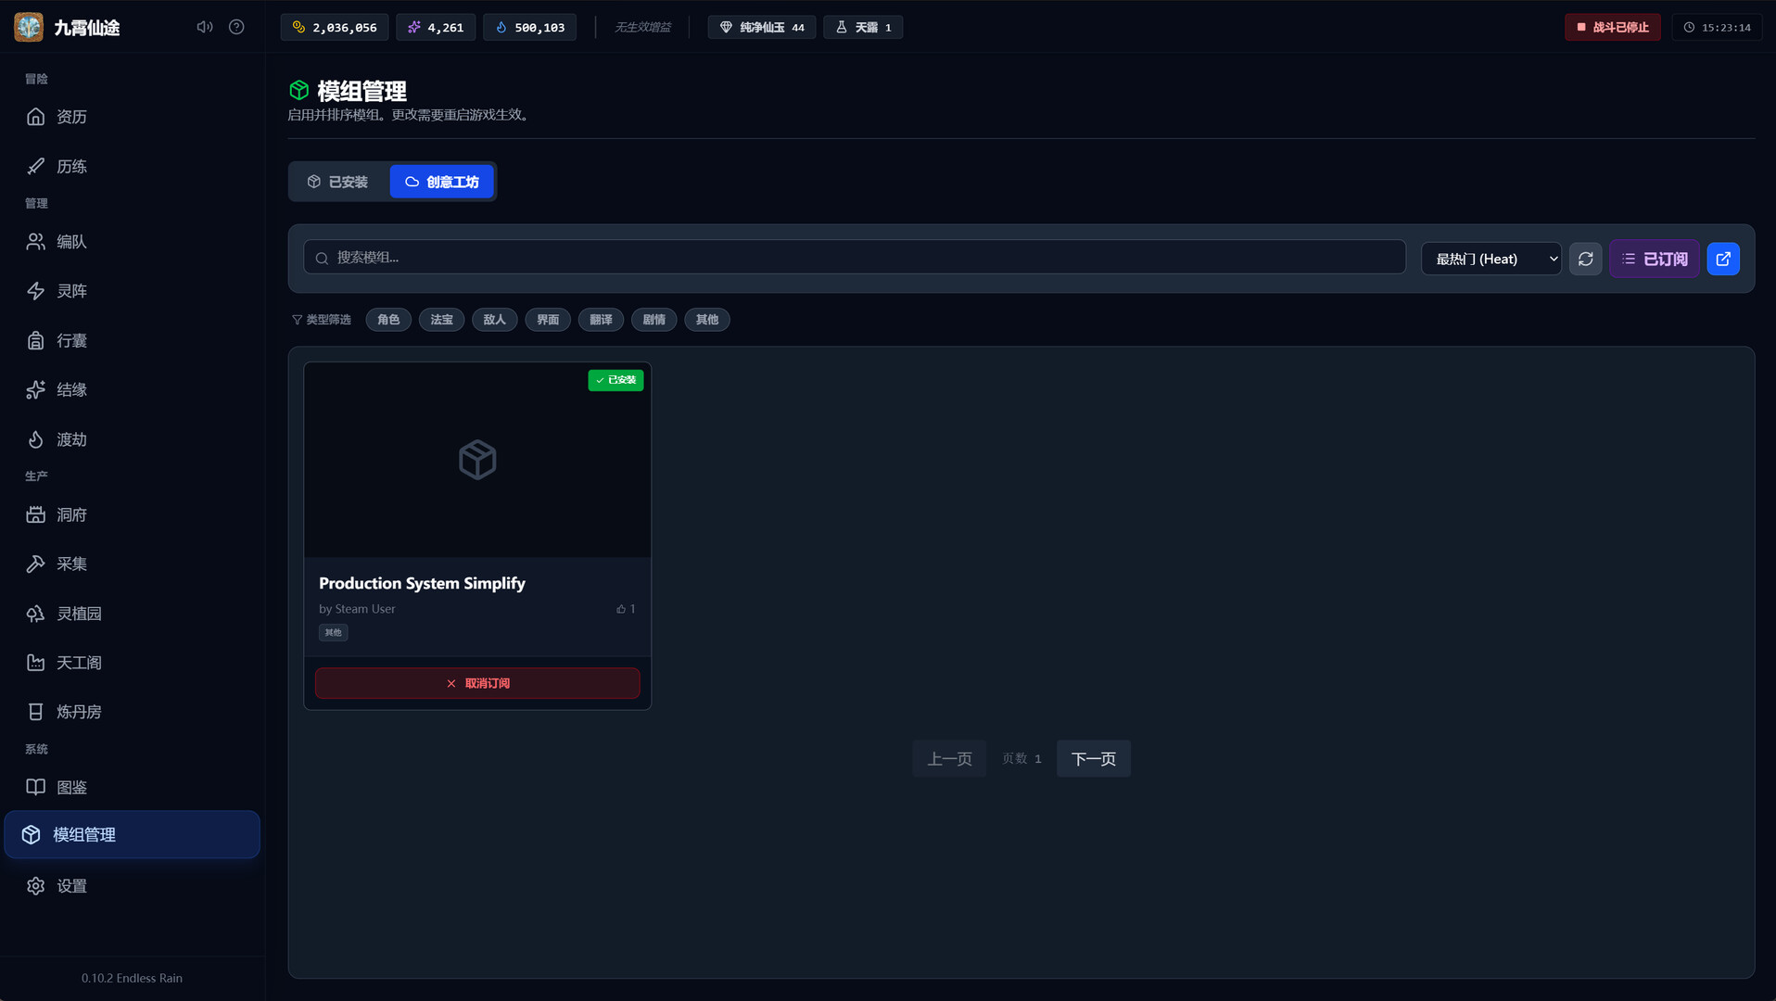This screenshot has width=1776, height=1001.
Task: Go to next page with 下一页
Action: click(x=1093, y=759)
